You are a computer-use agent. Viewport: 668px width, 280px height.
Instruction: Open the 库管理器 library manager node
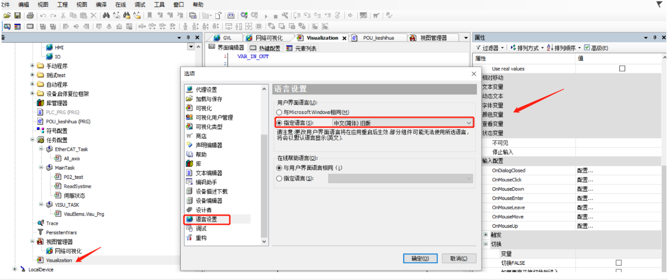(x=57, y=103)
